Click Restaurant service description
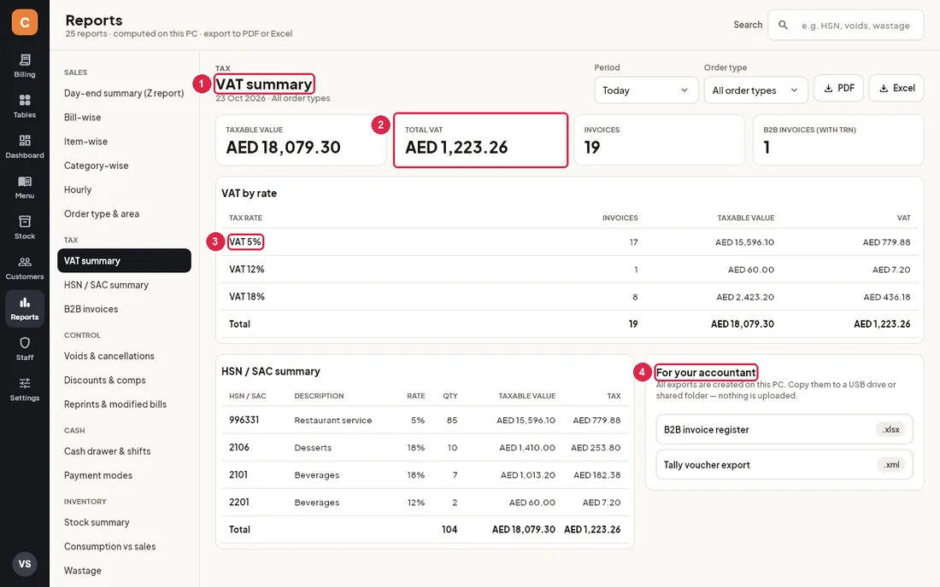This screenshot has width=940, height=587. pyautogui.click(x=332, y=420)
